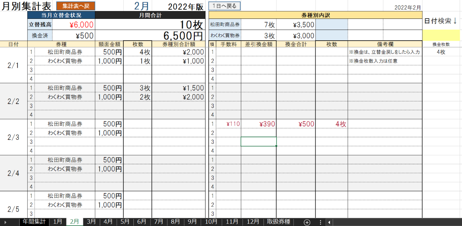Switch to the 3月 sheet tab
This screenshot has width=462, height=226.
(91, 222)
